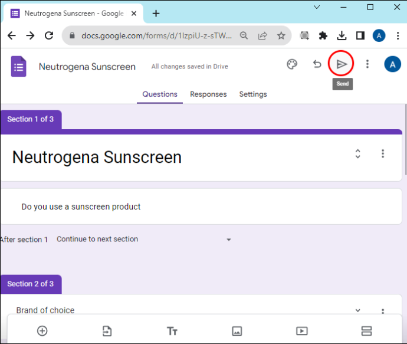The height and width of the screenshot is (344, 407).
Task: Select the Neutrogena Sunscreen browser tab
Action: [74, 13]
